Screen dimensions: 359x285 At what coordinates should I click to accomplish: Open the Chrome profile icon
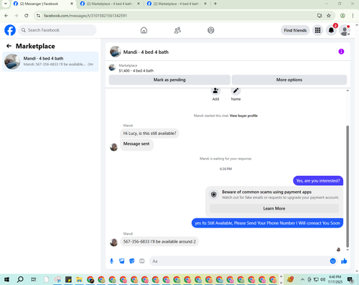tap(342, 16)
